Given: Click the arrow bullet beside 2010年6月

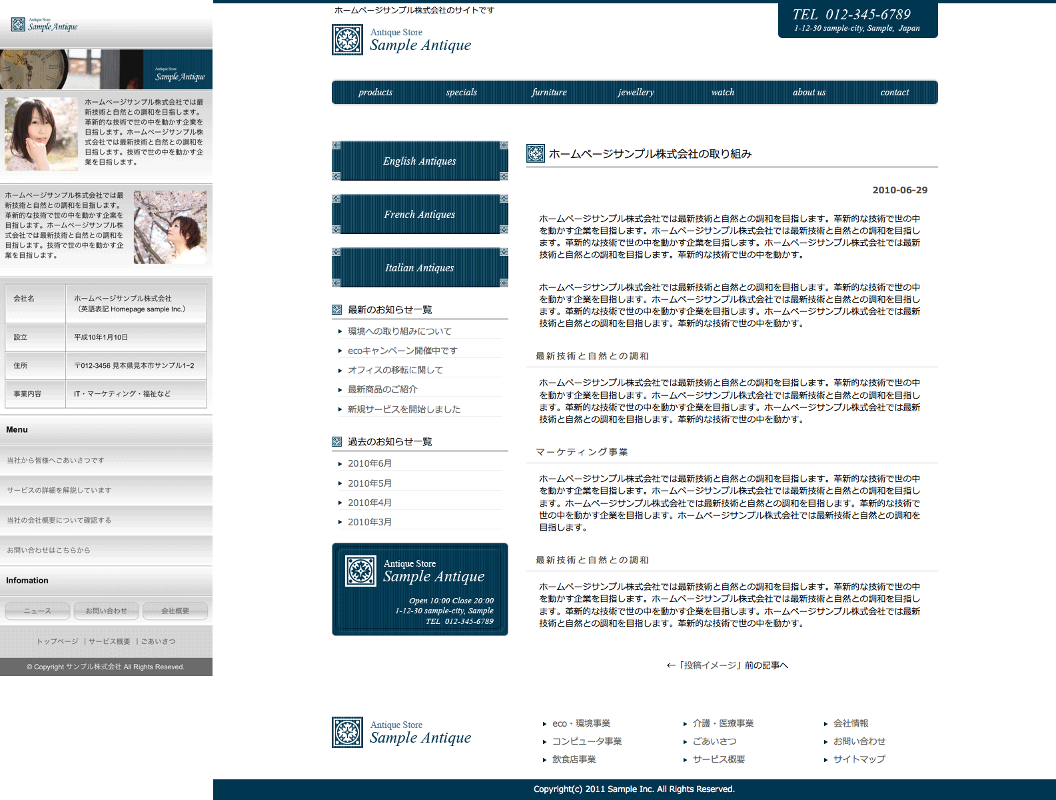Looking at the screenshot, I should tap(340, 464).
